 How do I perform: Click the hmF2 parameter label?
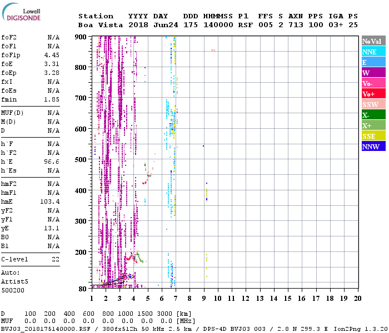(x=9, y=184)
